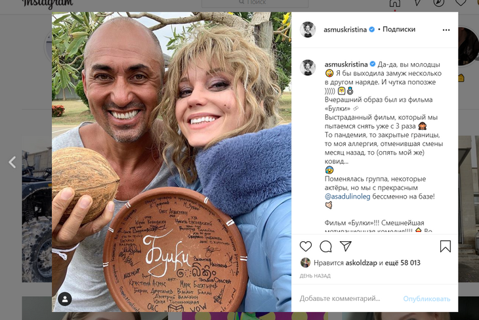Like the post with the heart icon

pos(306,246)
